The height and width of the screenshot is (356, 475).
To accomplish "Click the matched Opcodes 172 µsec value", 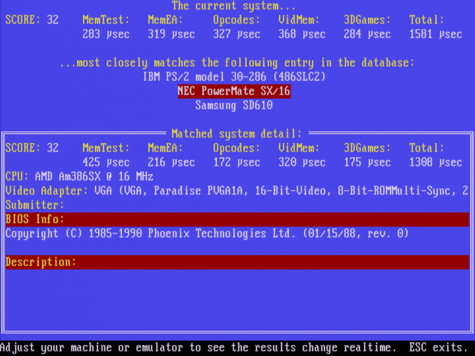I will pyautogui.click(x=237, y=162).
